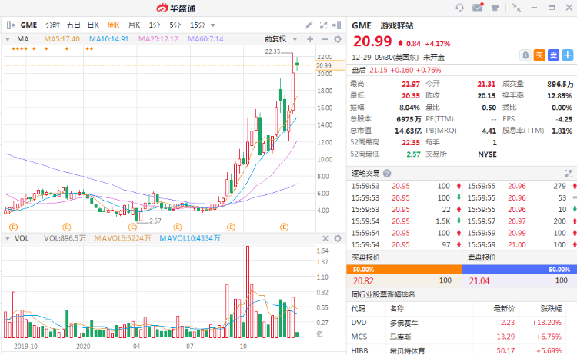Click the bid price 20.82
The image size is (577, 355).
pyautogui.click(x=363, y=281)
